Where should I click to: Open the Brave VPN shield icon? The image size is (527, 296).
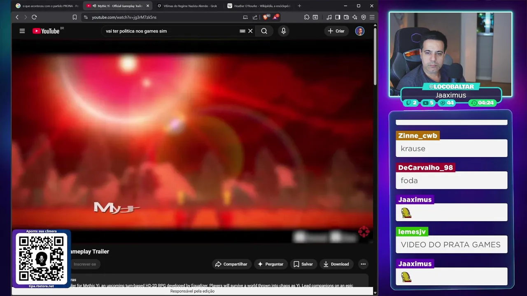(x=364, y=17)
